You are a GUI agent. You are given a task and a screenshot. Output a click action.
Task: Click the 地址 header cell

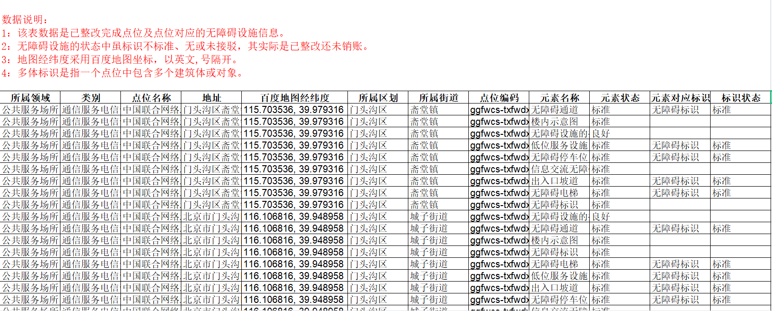click(211, 98)
